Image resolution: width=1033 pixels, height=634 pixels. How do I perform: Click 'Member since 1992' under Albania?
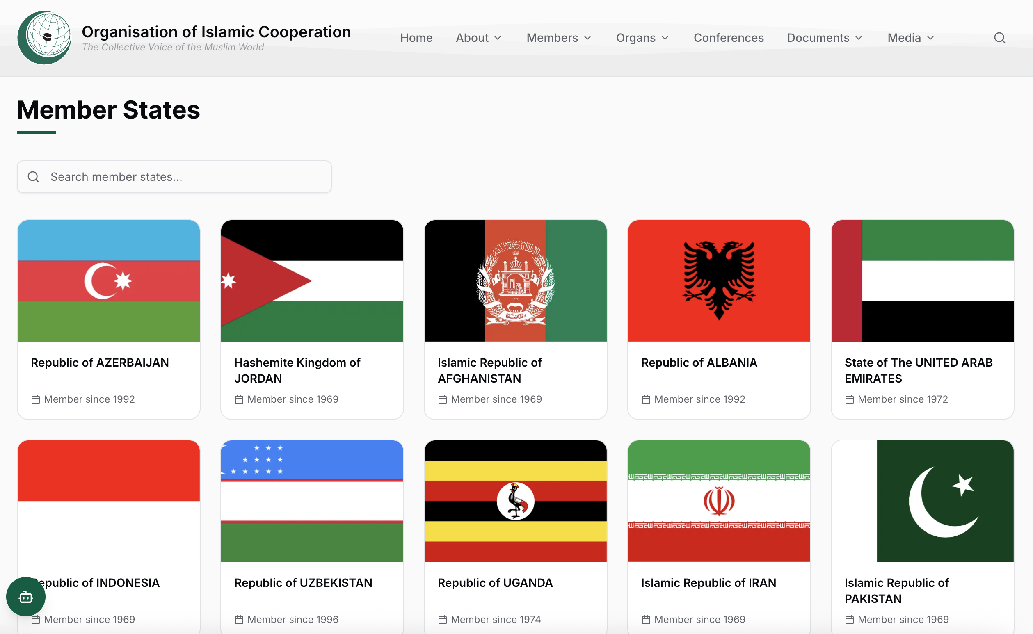[699, 399]
